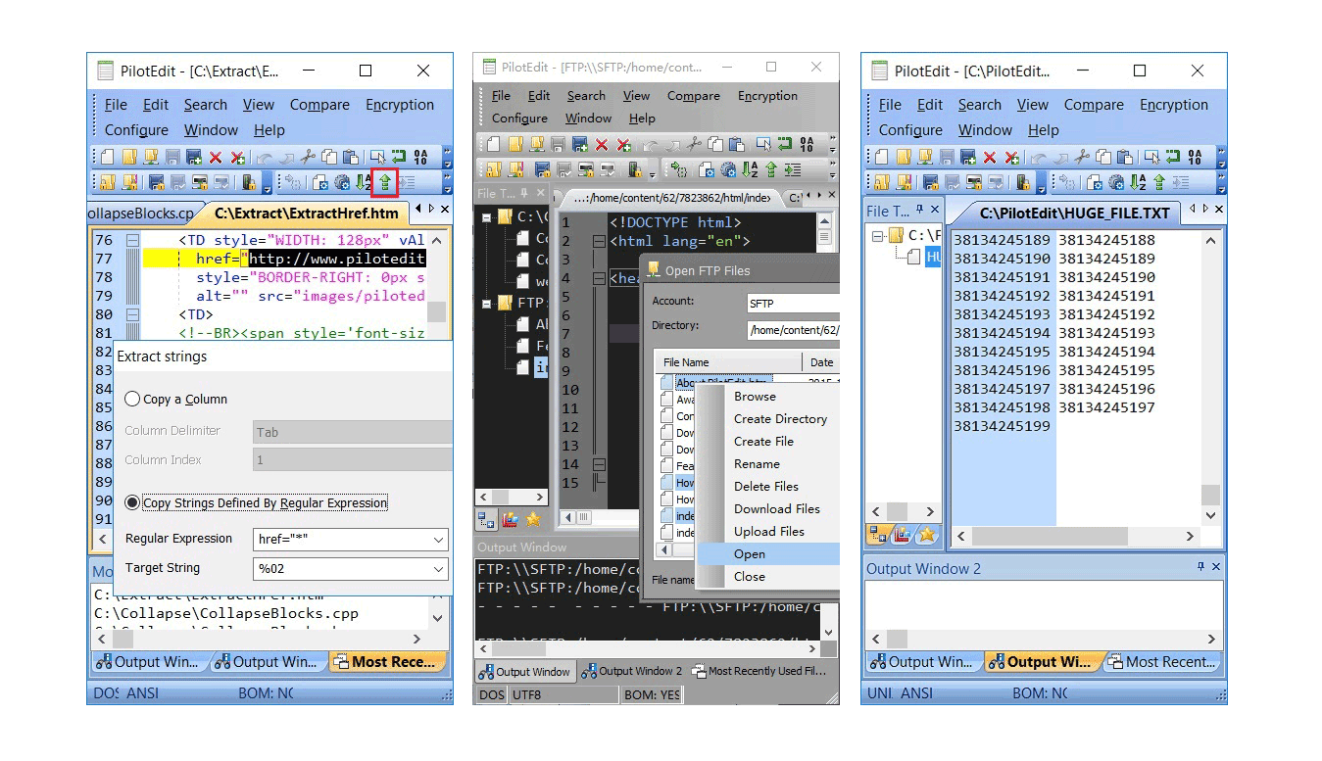Click Open File folder icon in ExtractHref window
This screenshot has width=1322, height=761.
129,157
